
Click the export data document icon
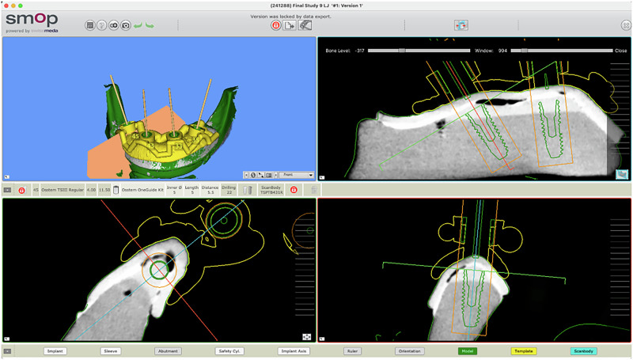(290, 25)
